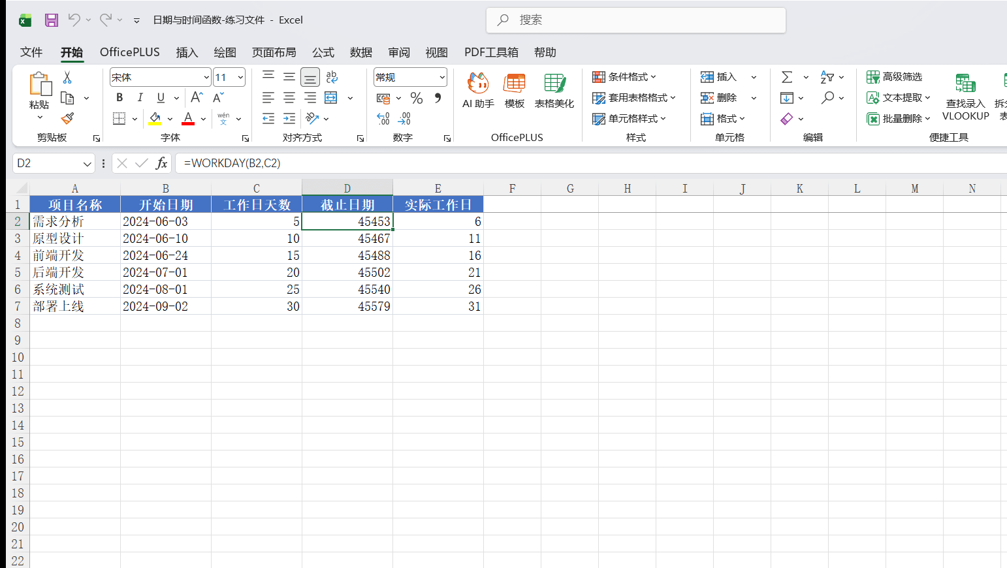Click the Insert Function fx icon

(161, 163)
